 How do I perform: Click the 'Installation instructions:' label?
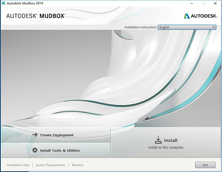pos(141,27)
